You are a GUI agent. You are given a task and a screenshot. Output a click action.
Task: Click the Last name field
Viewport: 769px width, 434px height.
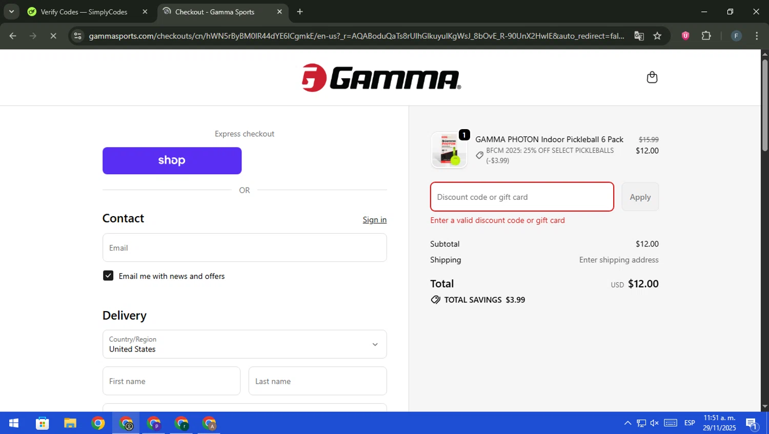coord(317,381)
